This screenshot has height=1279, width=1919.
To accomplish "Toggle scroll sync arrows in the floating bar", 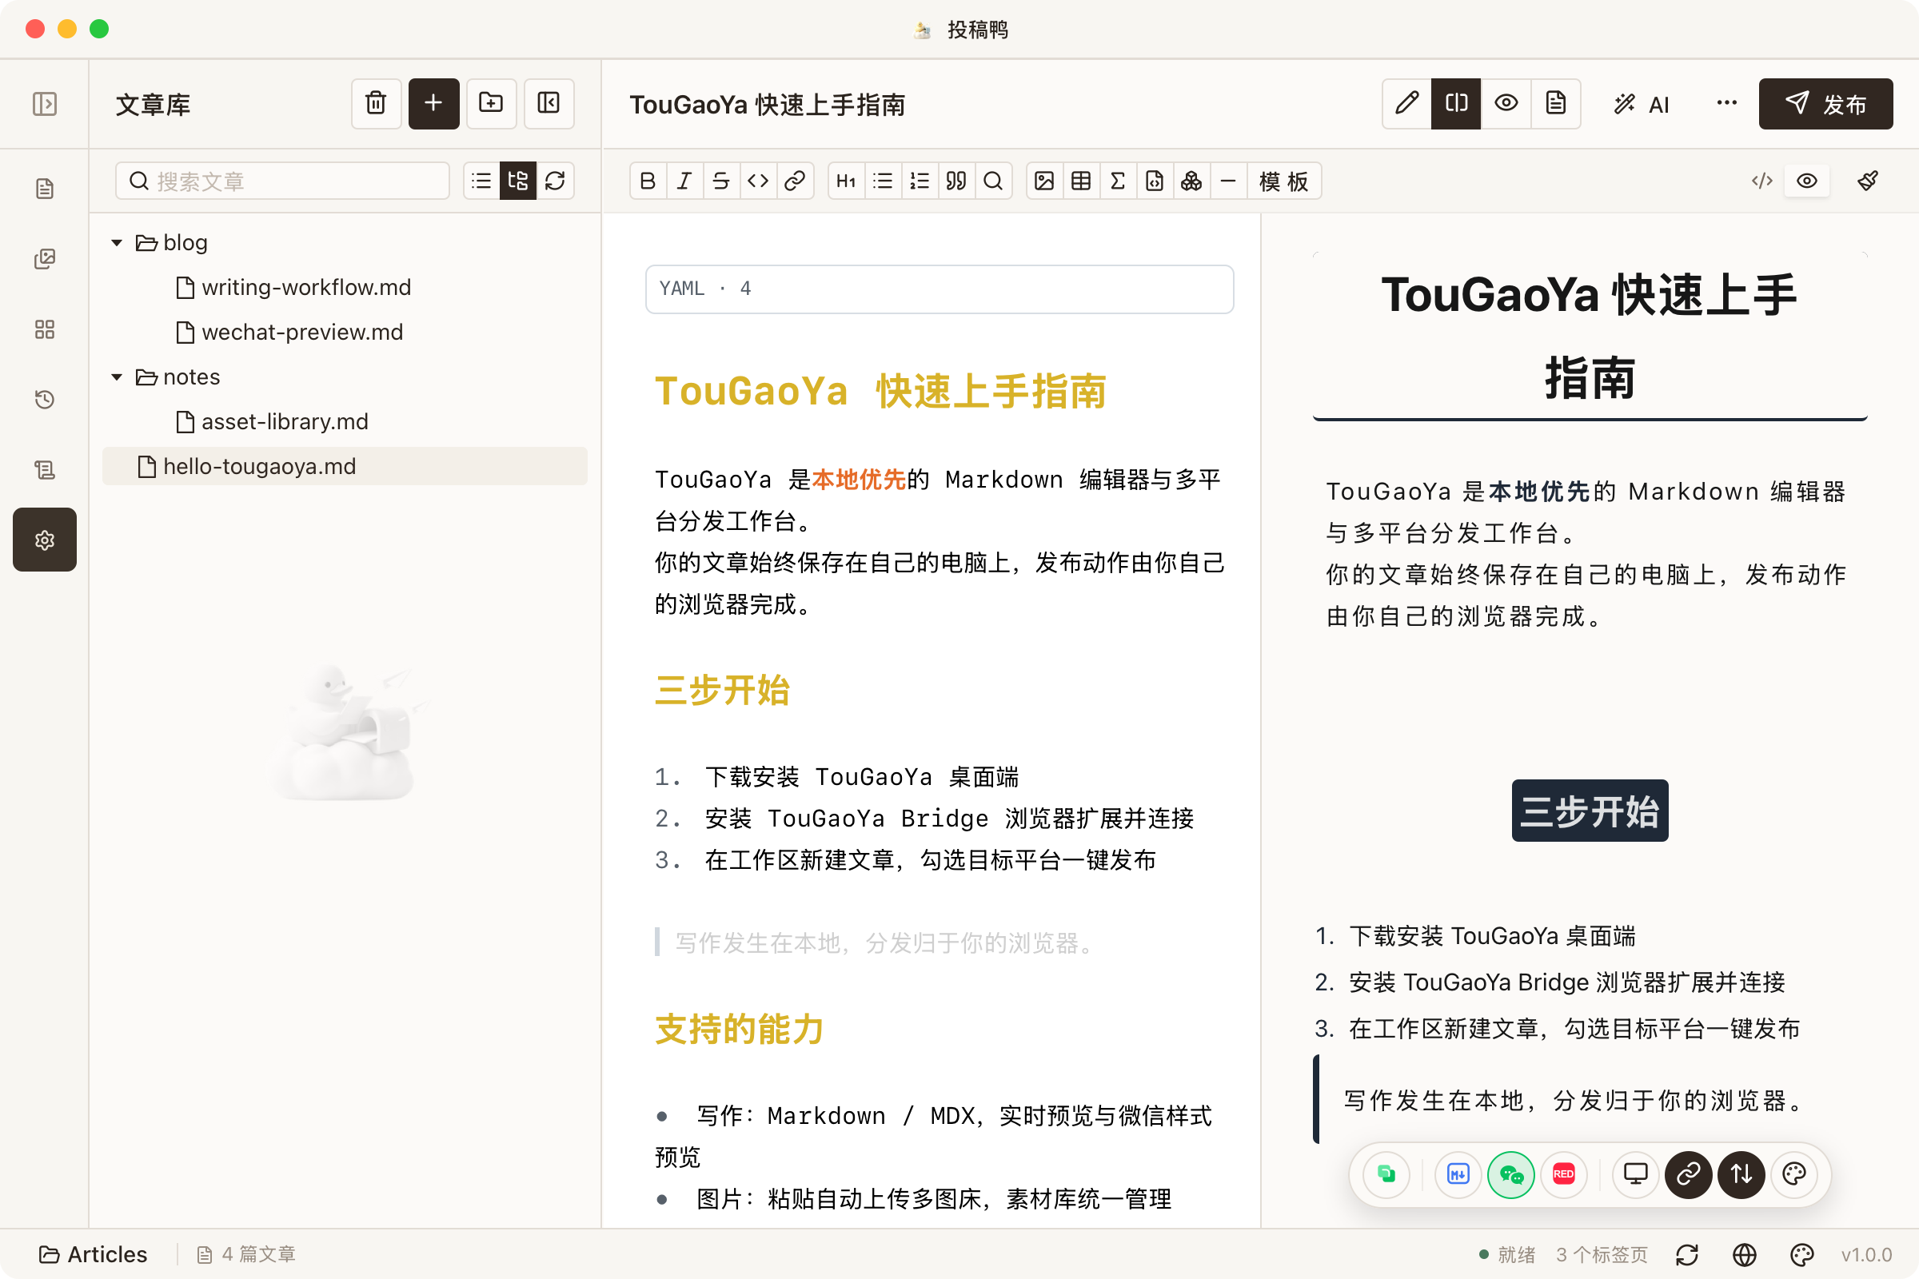I will [x=1741, y=1174].
